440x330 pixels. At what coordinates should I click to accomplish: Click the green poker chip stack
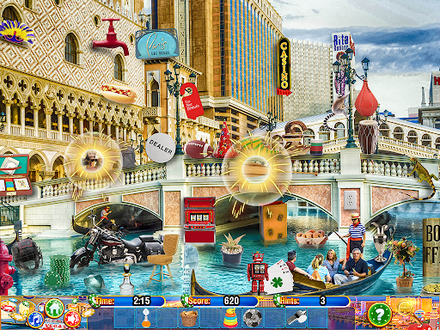point(58,271)
